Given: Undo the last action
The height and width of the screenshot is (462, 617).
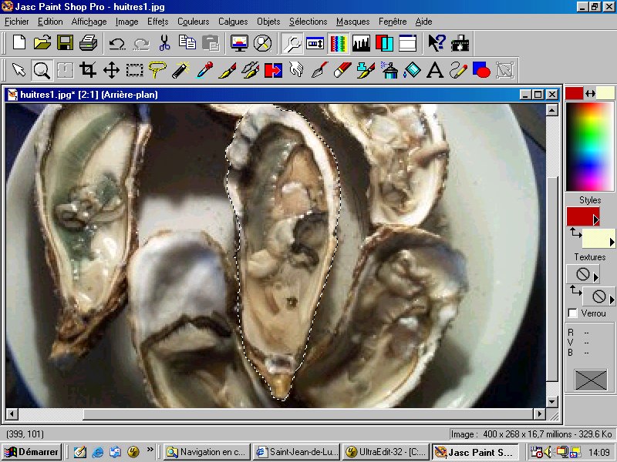Looking at the screenshot, I should point(117,42).
